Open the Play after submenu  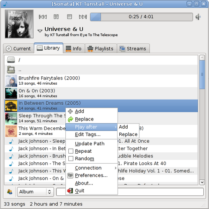[91, 127]
